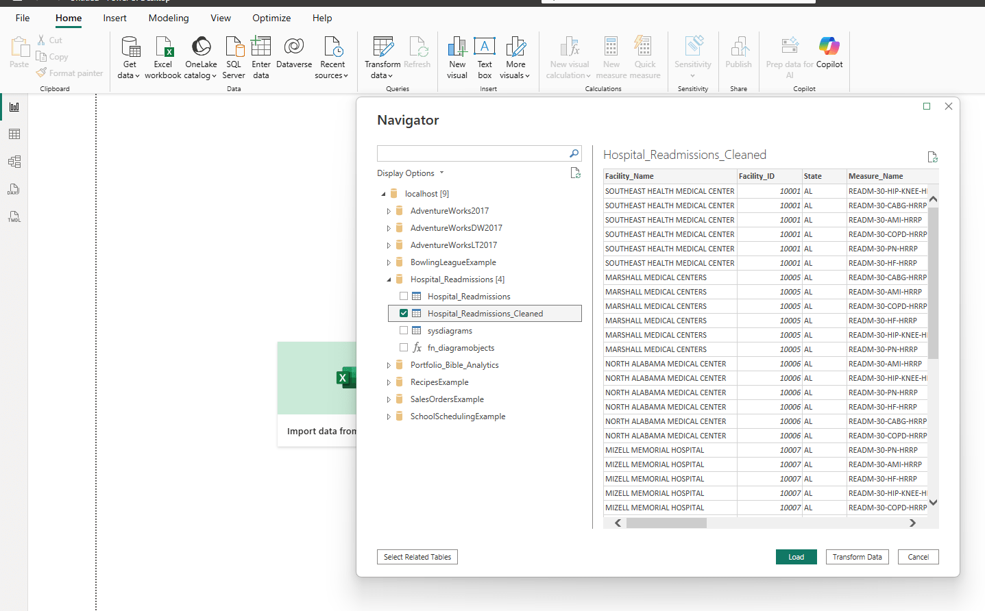
Task: Click the preview vertical scrollbar thumb
Action: tap(933, 282)
